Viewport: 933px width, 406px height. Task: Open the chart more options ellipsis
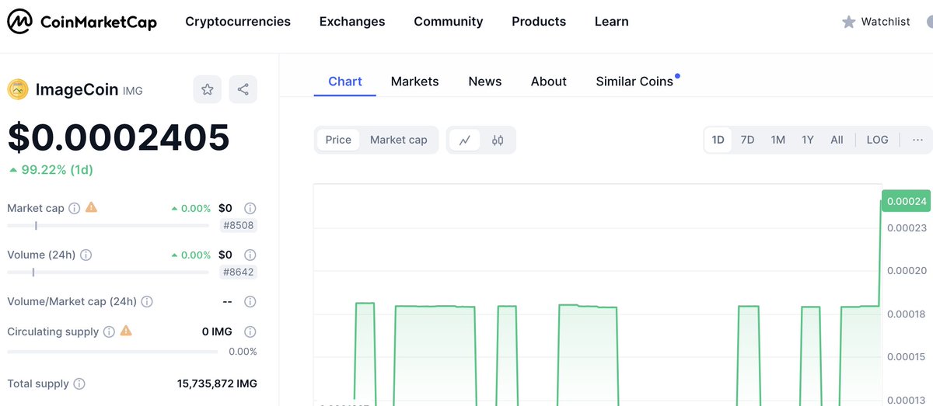(917, 140)
